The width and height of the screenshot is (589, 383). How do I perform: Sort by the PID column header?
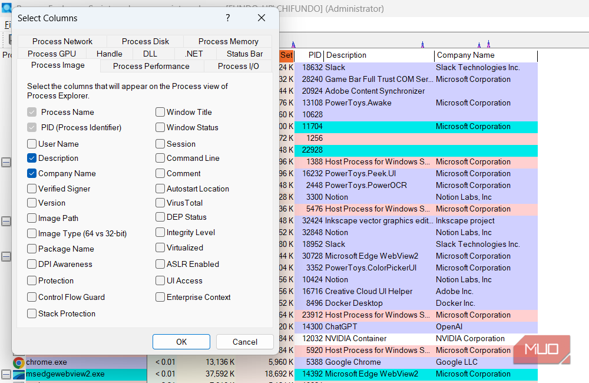(309, 55)
